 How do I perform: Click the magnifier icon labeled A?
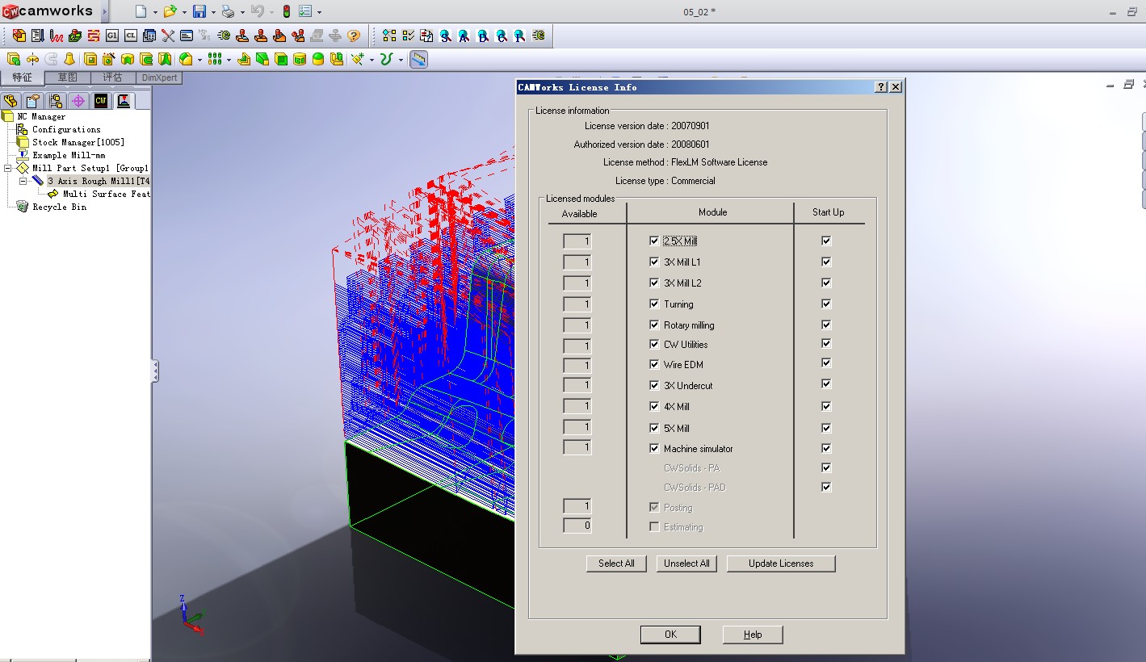coord(464,36)
